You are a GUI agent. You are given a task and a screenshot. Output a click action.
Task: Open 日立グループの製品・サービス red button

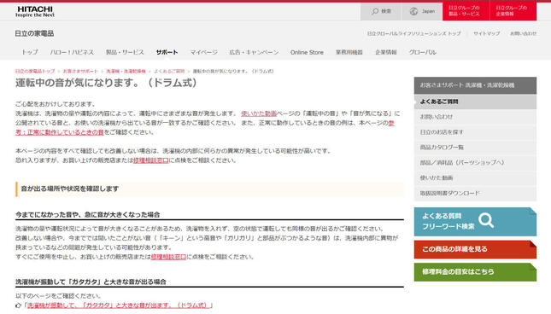point(466,11)
